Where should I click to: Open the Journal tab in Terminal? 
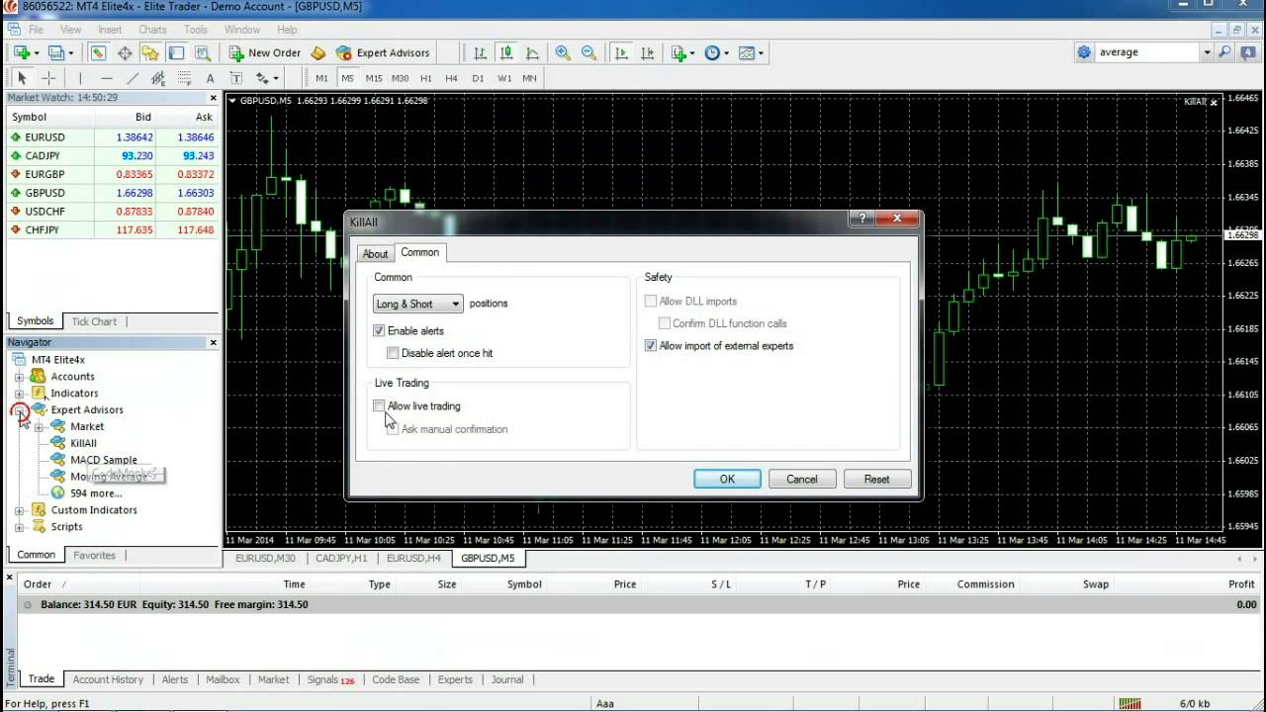[x=507, y=679]
